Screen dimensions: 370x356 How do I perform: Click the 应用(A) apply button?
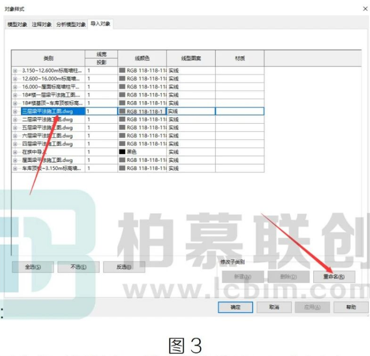click(x=312, y=307)
